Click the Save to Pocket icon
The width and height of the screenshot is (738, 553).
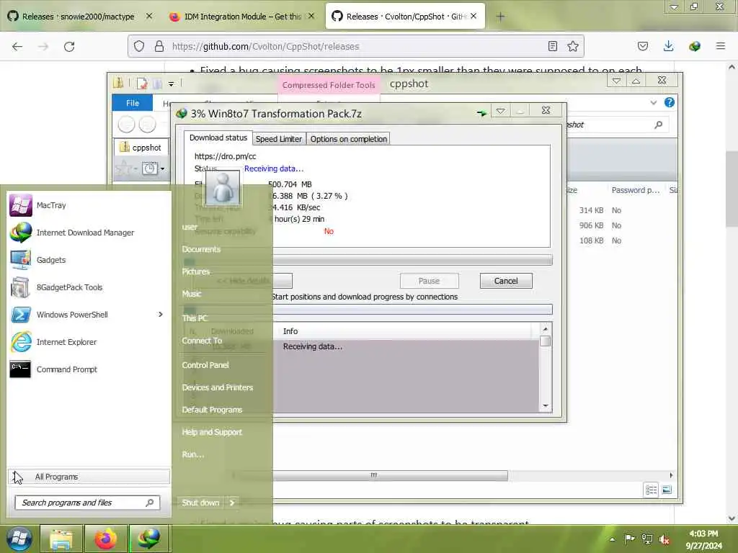(x=642, y=46)
